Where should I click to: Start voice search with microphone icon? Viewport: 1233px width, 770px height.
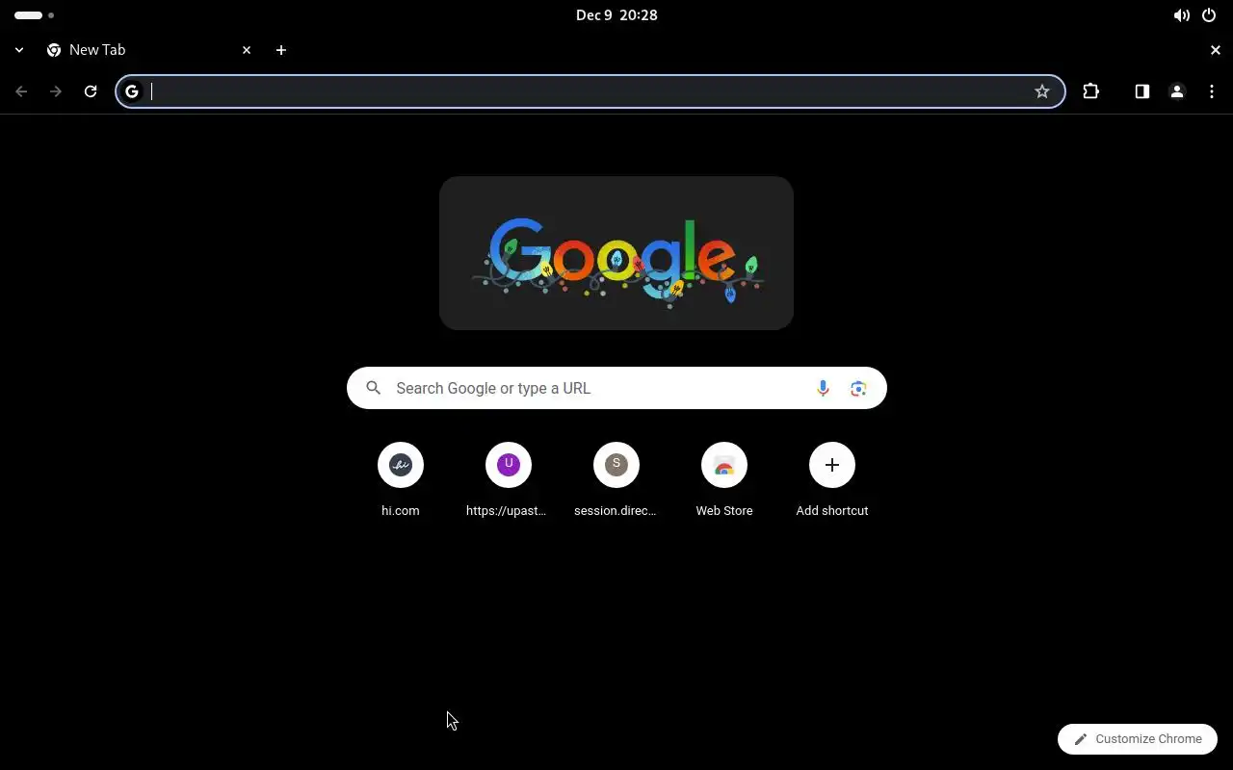pyautogui.click(x=823, y=388)
